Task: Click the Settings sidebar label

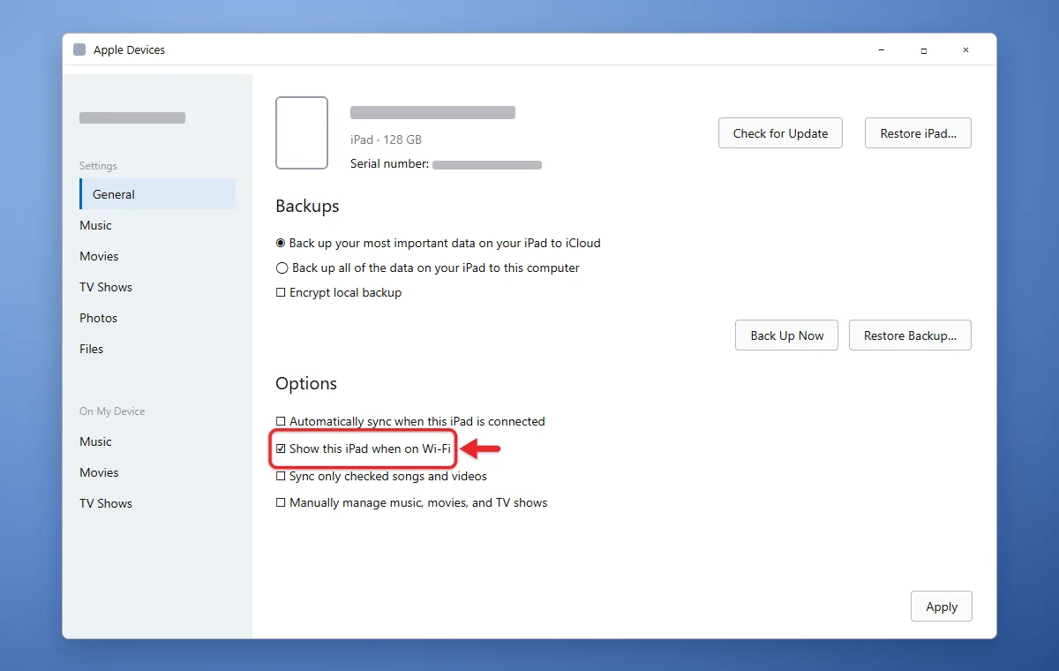Action: [x=98, y=166]
